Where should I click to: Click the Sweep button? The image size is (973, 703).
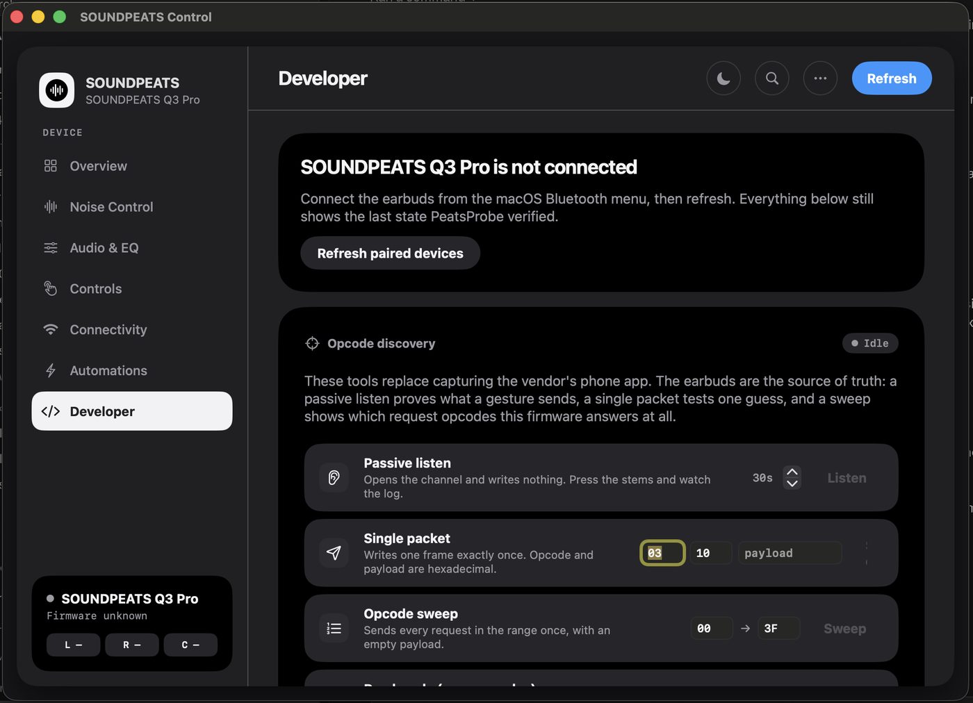[844, 629]
